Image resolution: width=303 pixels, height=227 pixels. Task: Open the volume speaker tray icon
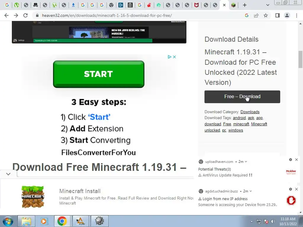coord(273,221)
